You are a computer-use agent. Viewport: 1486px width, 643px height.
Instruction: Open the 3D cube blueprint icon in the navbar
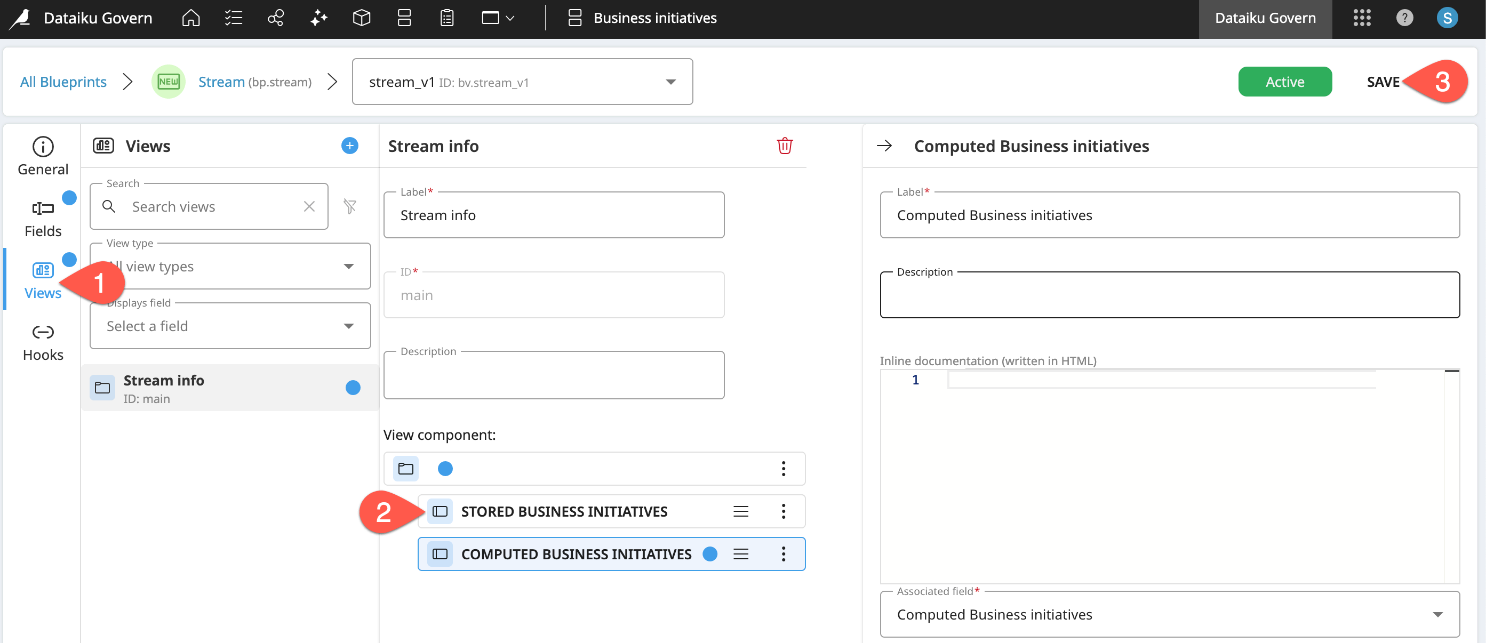(362, 18)
